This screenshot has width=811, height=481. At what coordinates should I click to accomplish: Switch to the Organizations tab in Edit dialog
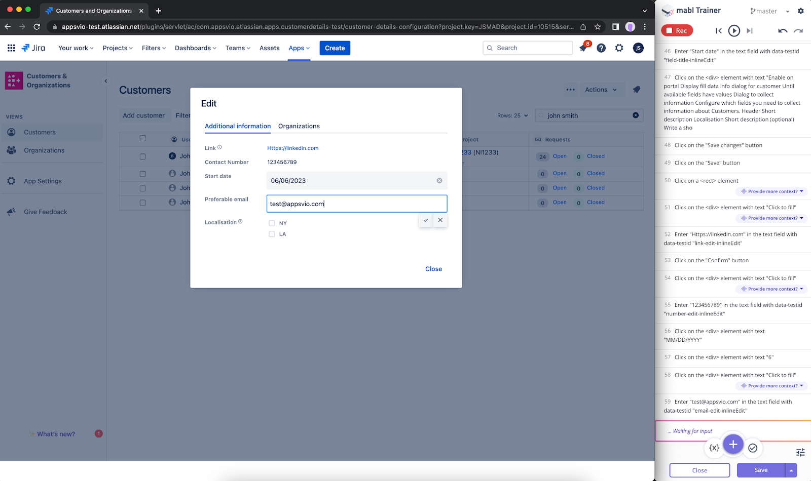pos(299,126)
